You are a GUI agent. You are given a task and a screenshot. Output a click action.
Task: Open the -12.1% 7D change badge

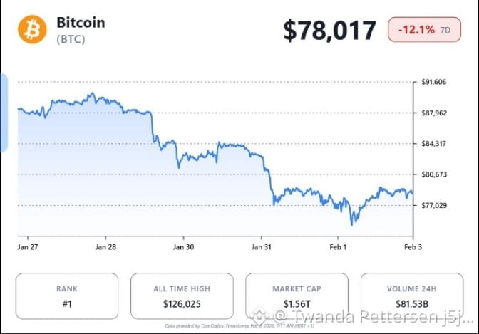(424, 30)
